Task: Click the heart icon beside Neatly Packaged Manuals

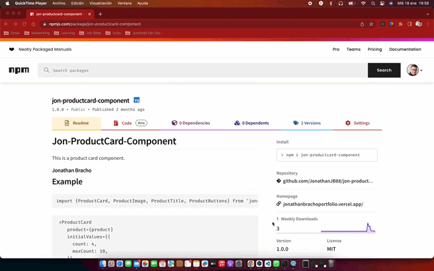Action: (x=11, y=49)
